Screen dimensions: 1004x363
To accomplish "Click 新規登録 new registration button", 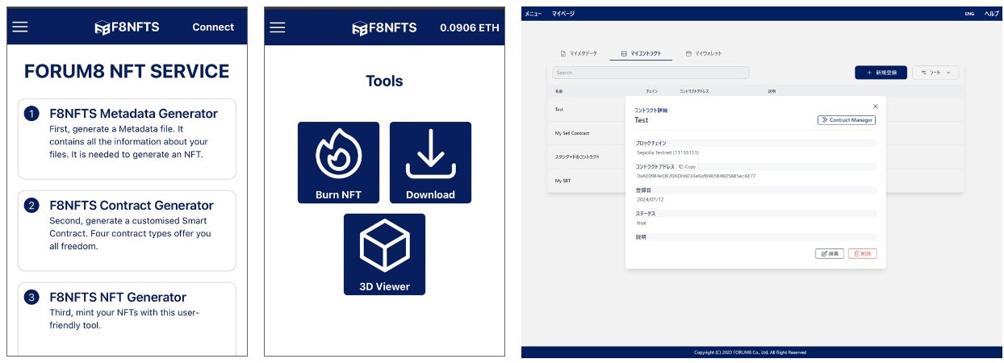I will pyautogui.click(x=881, y=73).
